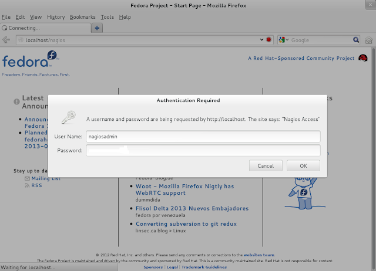376x271 pixels.
Task: Open the File menu
Action: (6, 17)
